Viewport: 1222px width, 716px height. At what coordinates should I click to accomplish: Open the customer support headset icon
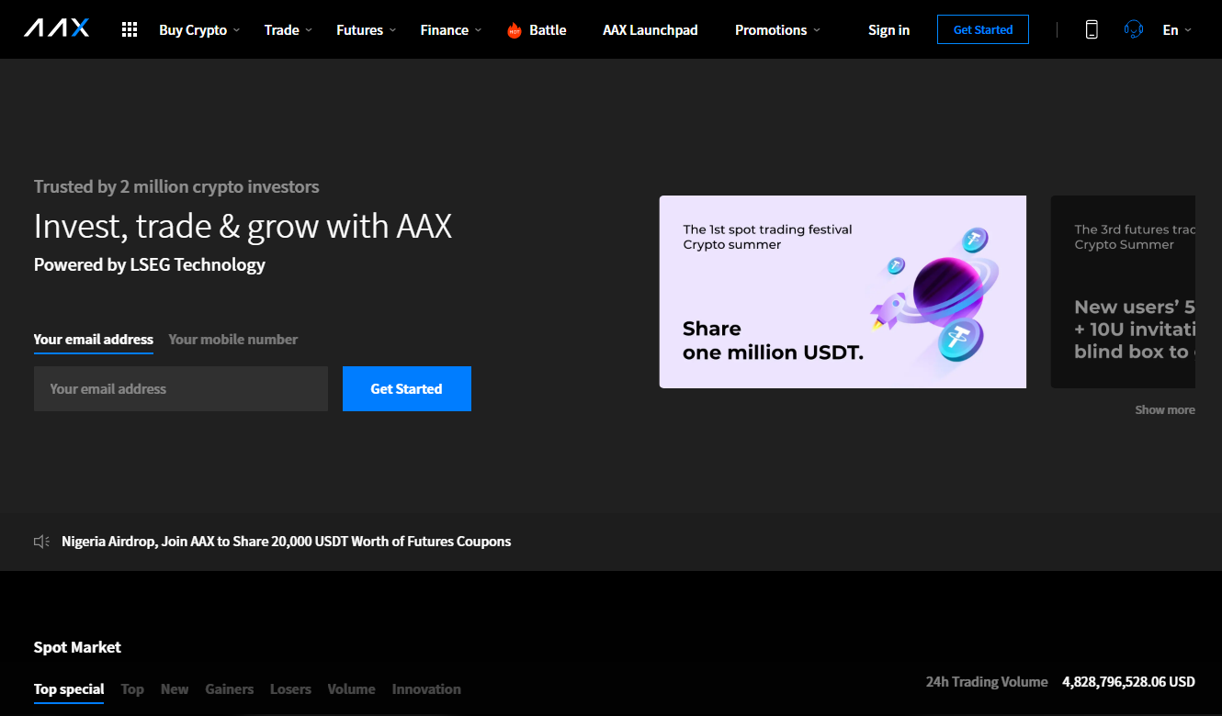(1134, 29)
